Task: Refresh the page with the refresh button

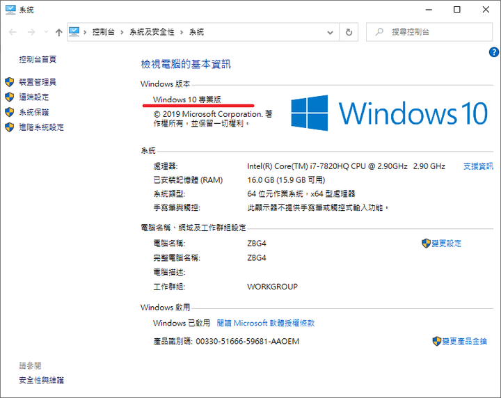Action: coord(349,32)
